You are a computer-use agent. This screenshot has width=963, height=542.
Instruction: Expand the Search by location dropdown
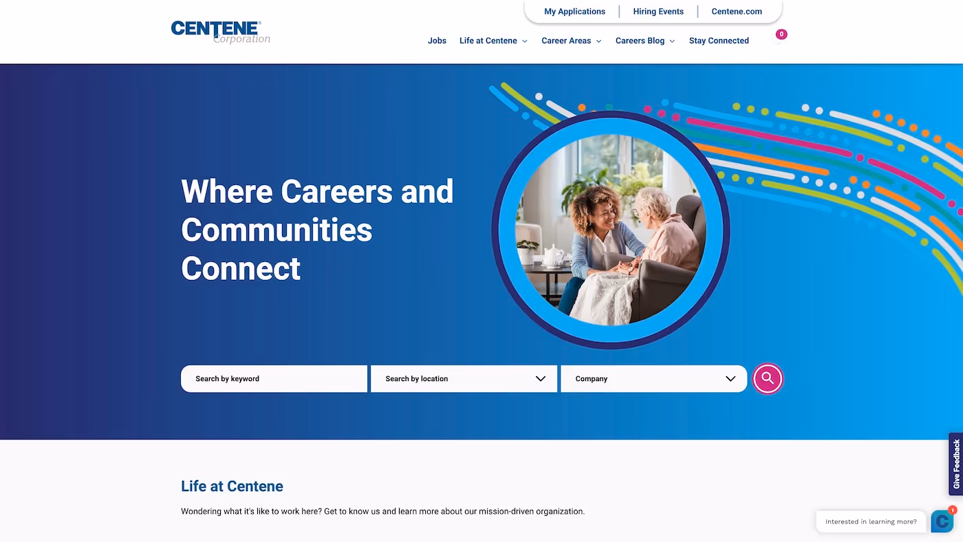pos(540,378)
